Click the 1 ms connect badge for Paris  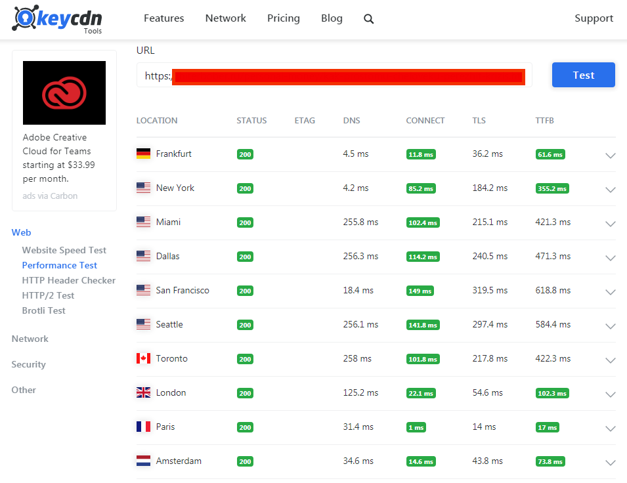(x=416, y=427)
